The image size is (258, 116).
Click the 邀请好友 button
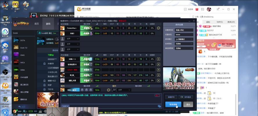point(171,97)
